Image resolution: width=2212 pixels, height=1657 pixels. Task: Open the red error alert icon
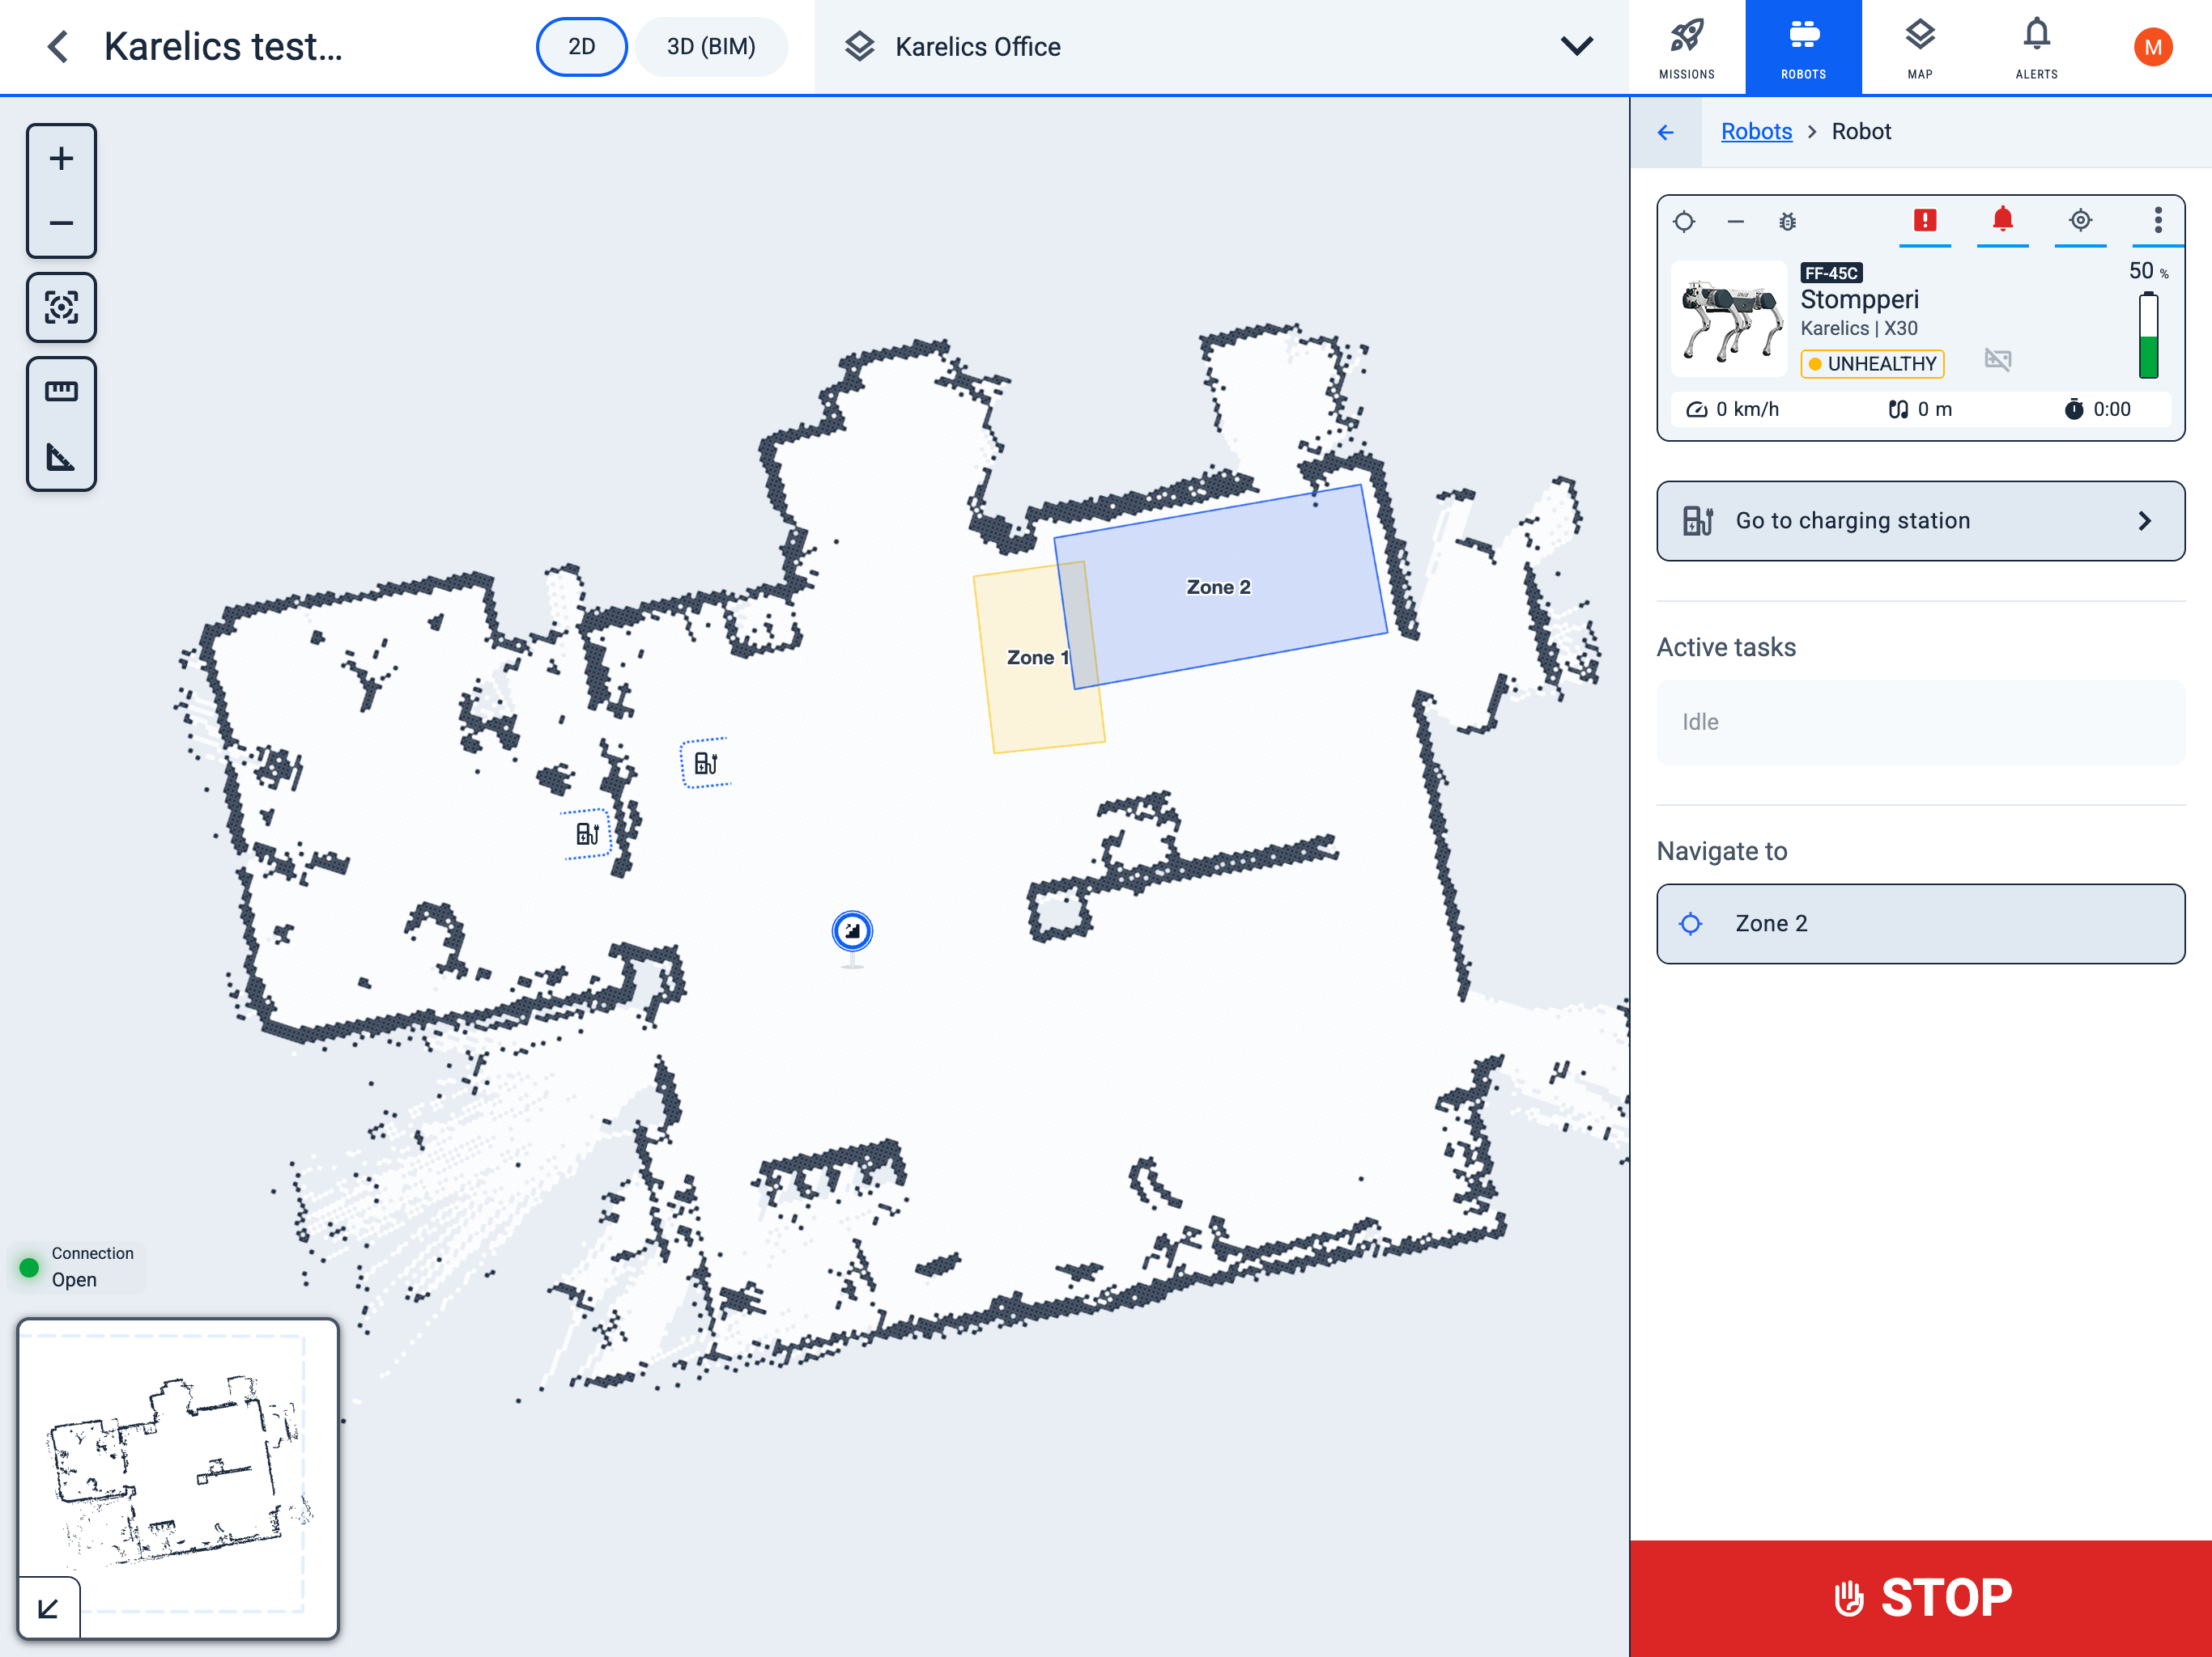(x=1924, y=220)
